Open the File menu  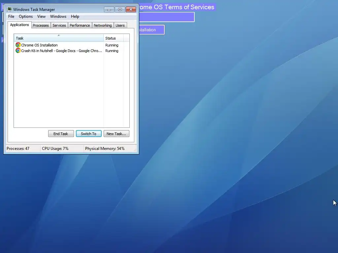(11, 16)
